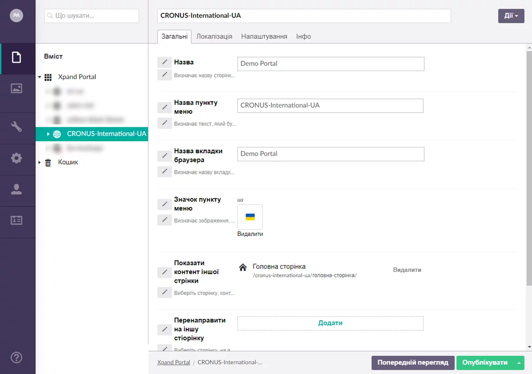
Task: Open the Content section document icon
Action: tap(17, 57)
